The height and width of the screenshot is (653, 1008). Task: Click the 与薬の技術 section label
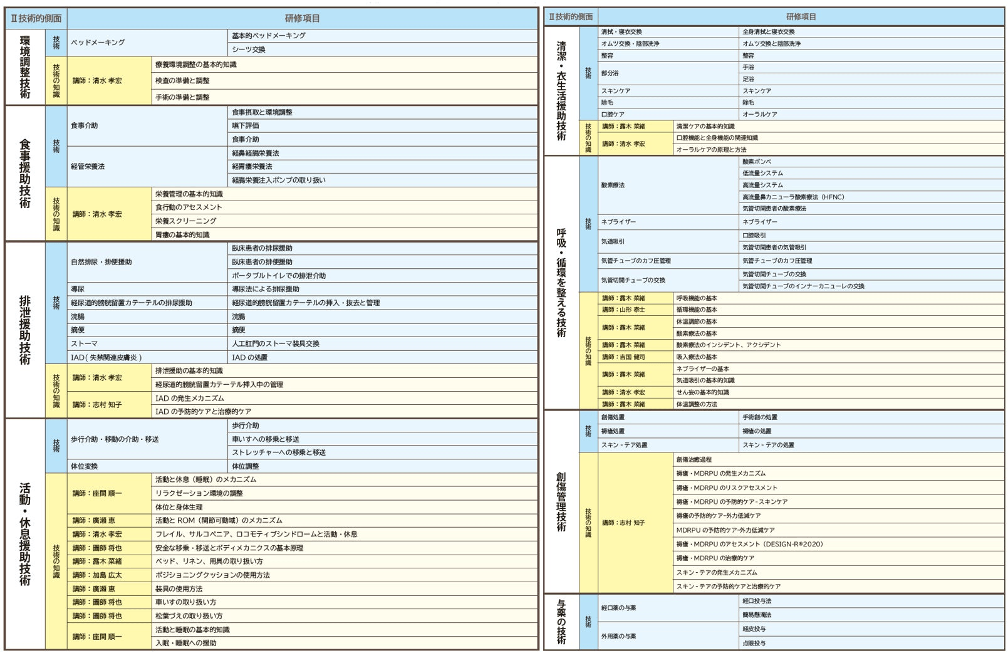pos(561,622)
